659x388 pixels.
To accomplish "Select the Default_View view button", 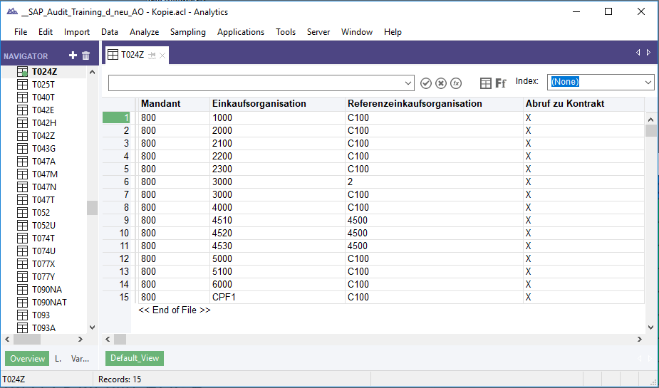I will pos(135,358).
